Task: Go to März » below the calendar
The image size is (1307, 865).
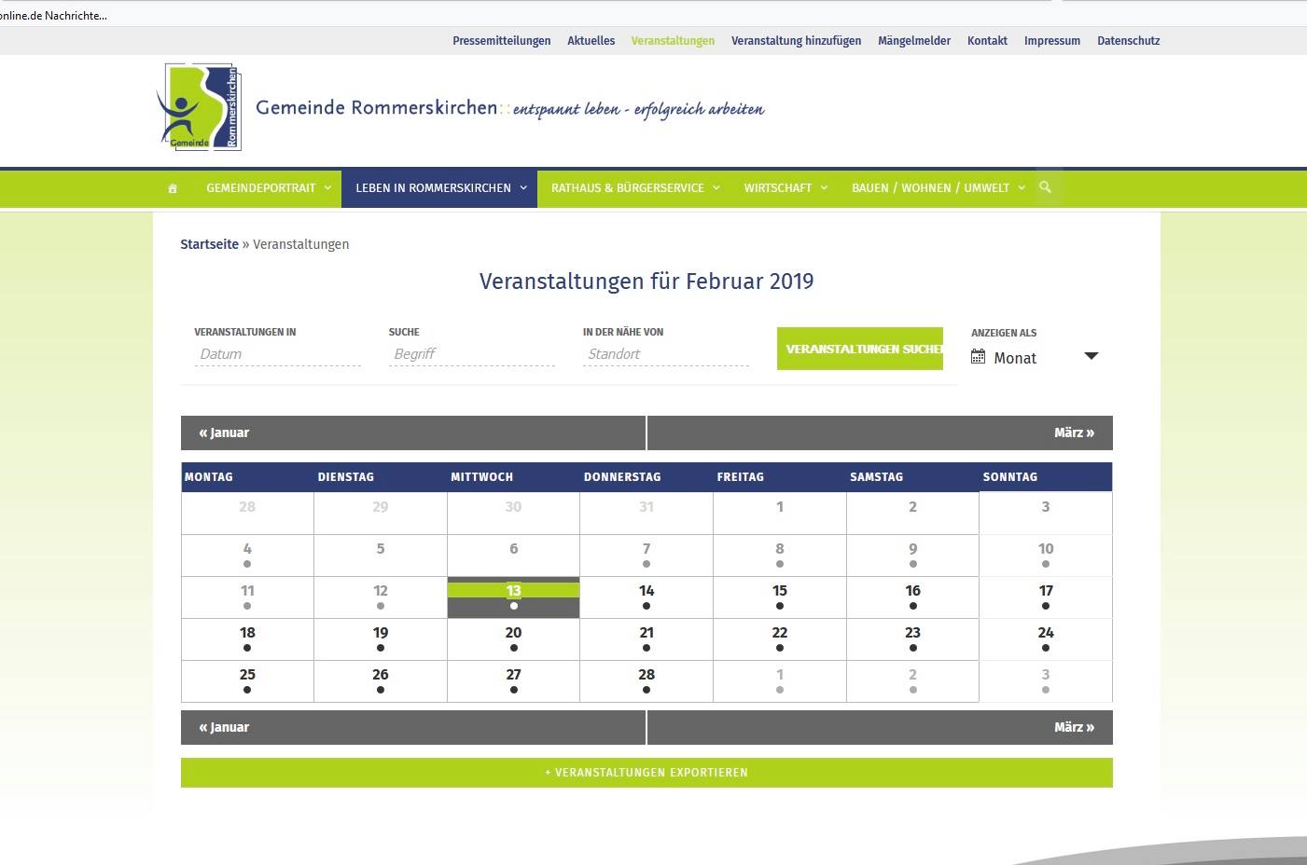Action: click(x=1074, y=727)
